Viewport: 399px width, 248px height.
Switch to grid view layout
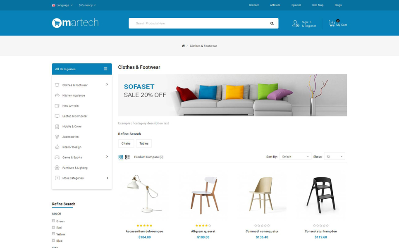121,157
